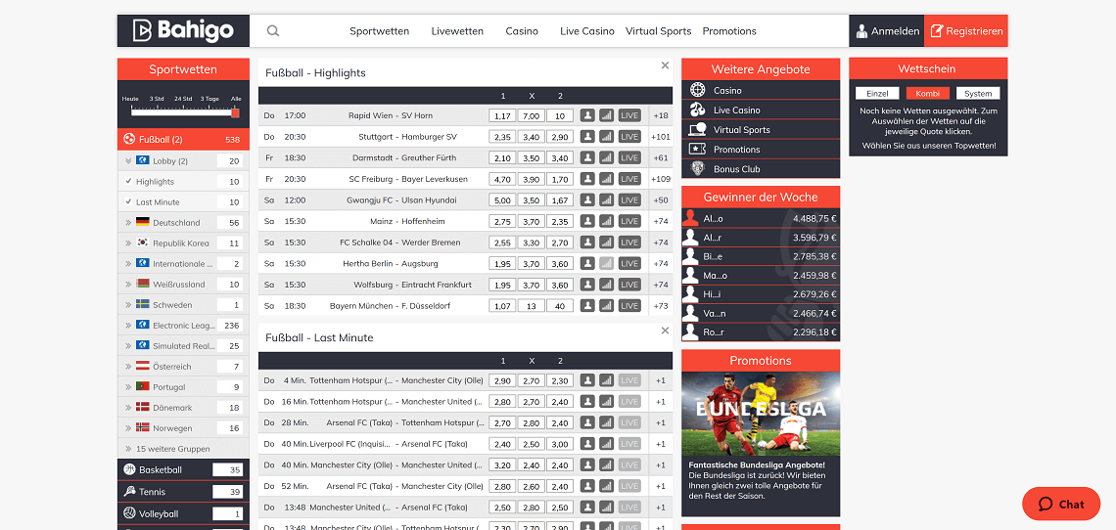This screenshot has width=1116, height=530.
Task: Open the Bundesliga promotion banner image
Action: [760, 414]
